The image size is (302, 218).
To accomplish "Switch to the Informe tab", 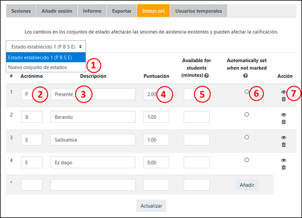I will click(92, 11).
